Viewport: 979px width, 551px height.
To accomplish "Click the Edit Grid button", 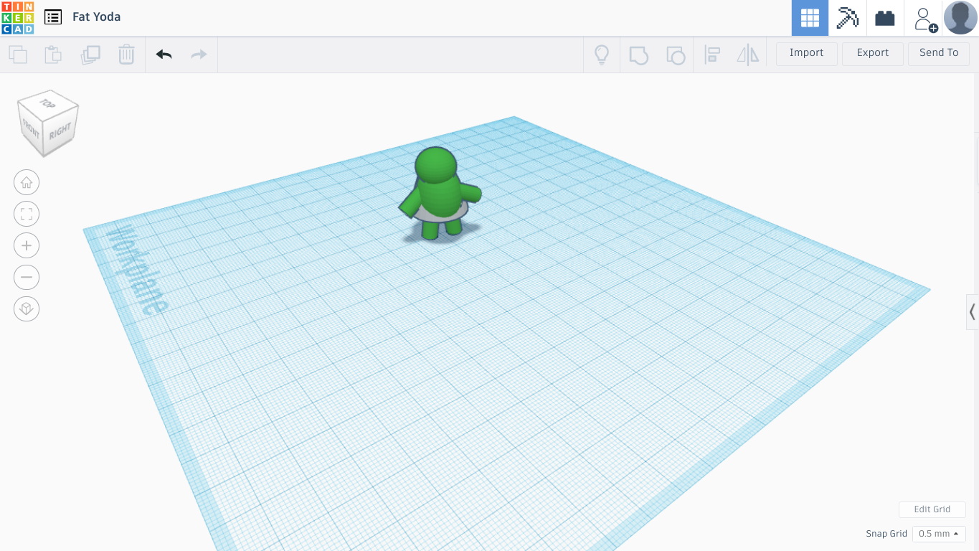I will (932, 509).
